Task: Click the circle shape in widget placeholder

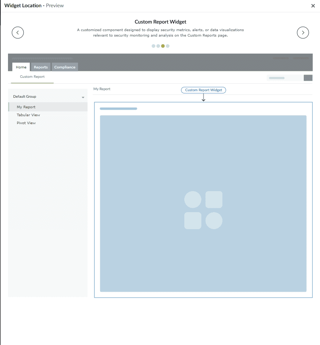Action: pos(193,199)
